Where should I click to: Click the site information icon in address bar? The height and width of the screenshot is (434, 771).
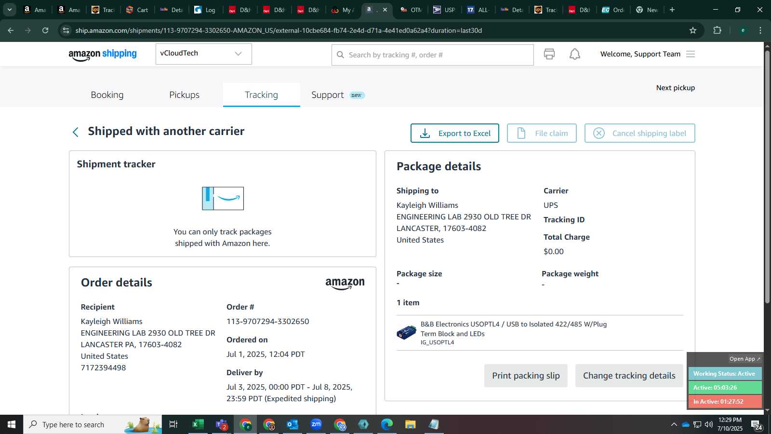[66, 30]
